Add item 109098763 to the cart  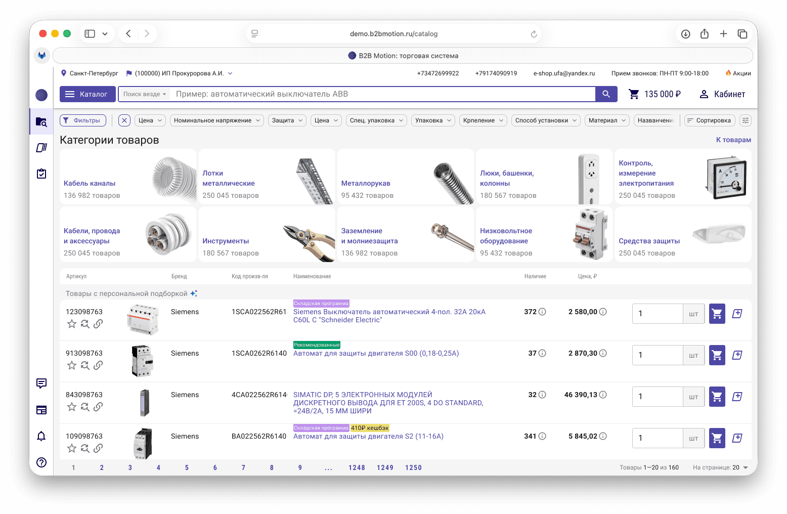pos(717,438)
